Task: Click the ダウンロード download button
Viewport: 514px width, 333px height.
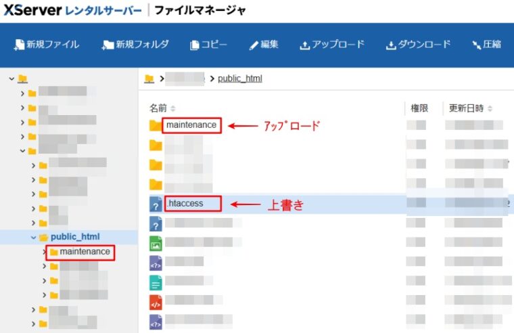Action: click(418, 45)
